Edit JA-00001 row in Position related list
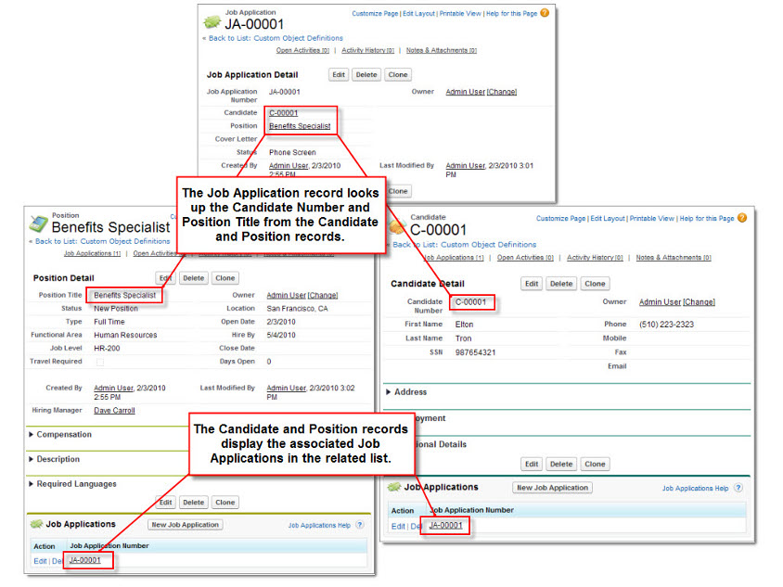Image resolution: width=783 pixels, height=587 pixels. click(40, 561)
